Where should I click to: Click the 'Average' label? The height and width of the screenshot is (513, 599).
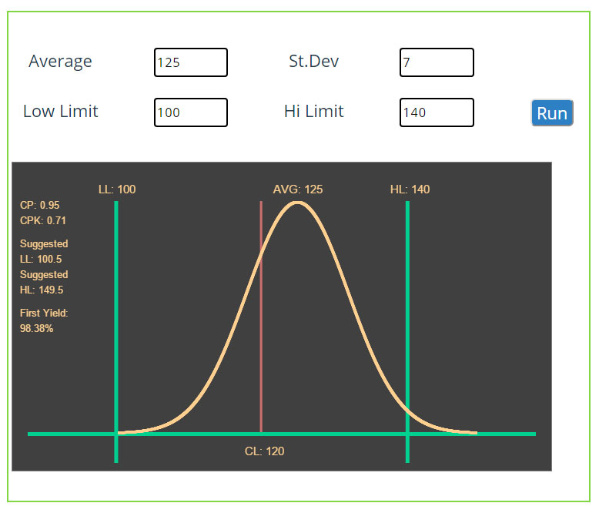pos(60,62)
